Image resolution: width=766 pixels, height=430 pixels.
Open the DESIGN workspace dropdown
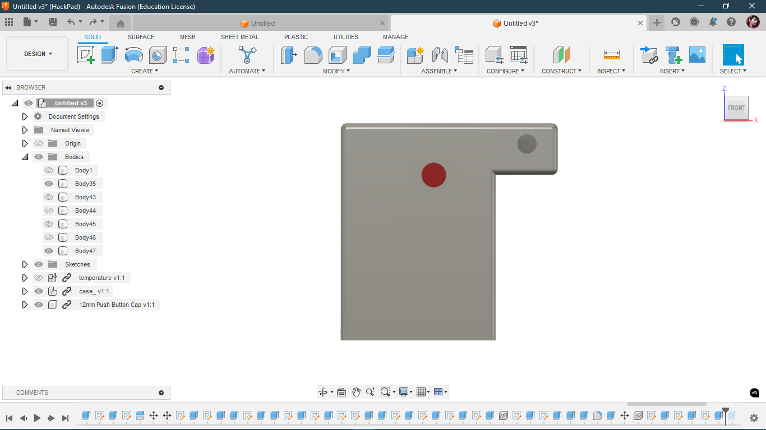[x=38, y=54]
